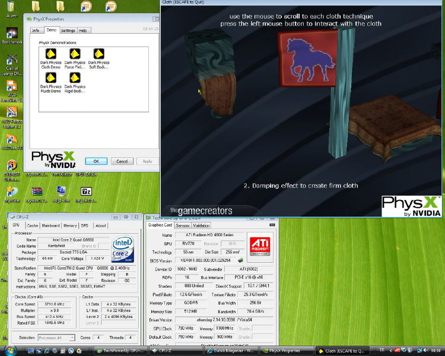Image resolution: width=445 pixels, height=356 pixels.
Task: Open the Help tab in PhysX Properties
Action: (x=82, y=30)
